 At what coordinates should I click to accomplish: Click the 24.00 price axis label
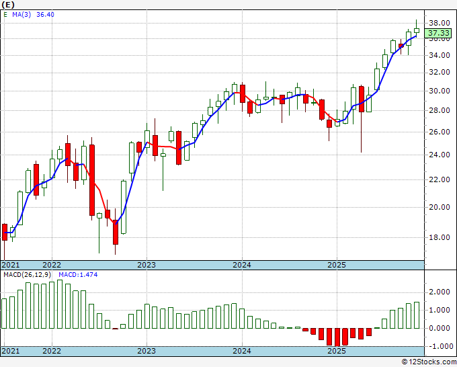(440, 155)
